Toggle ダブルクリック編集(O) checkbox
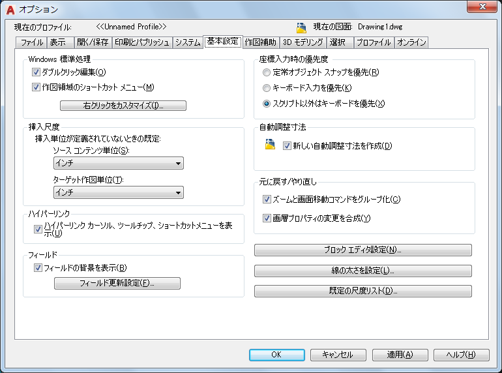This screenshot has height=373, width=502. (36, 72)
